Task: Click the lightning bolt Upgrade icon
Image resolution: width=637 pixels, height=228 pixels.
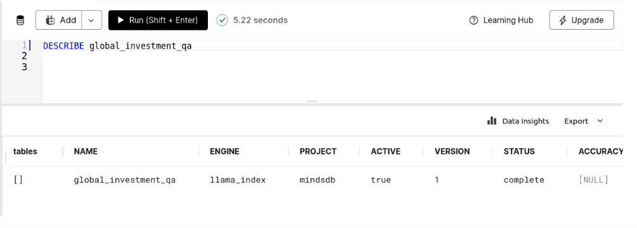Action: click(x=563, y=20)
